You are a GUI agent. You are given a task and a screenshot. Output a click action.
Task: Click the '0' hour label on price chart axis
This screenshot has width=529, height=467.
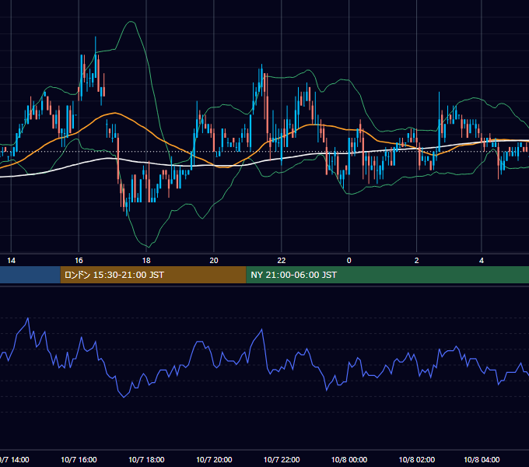point(349,261)
